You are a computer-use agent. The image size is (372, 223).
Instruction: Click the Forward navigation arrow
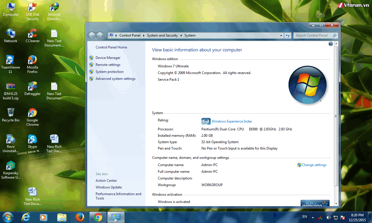click(x=100, y=35)
